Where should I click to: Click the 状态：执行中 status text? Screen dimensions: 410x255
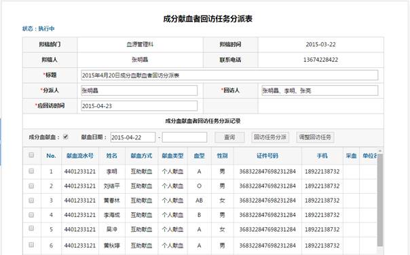39,29
